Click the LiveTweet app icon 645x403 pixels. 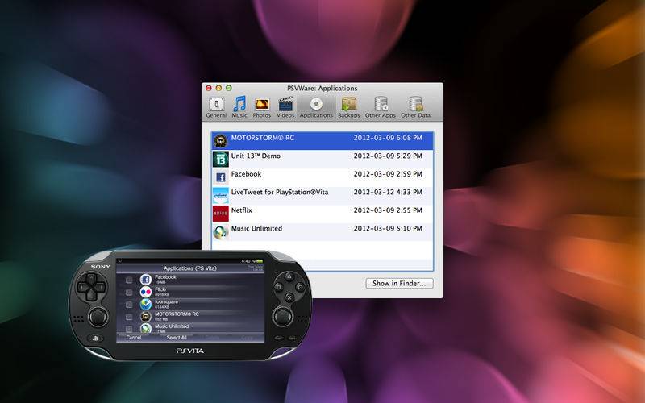[220, 195]
